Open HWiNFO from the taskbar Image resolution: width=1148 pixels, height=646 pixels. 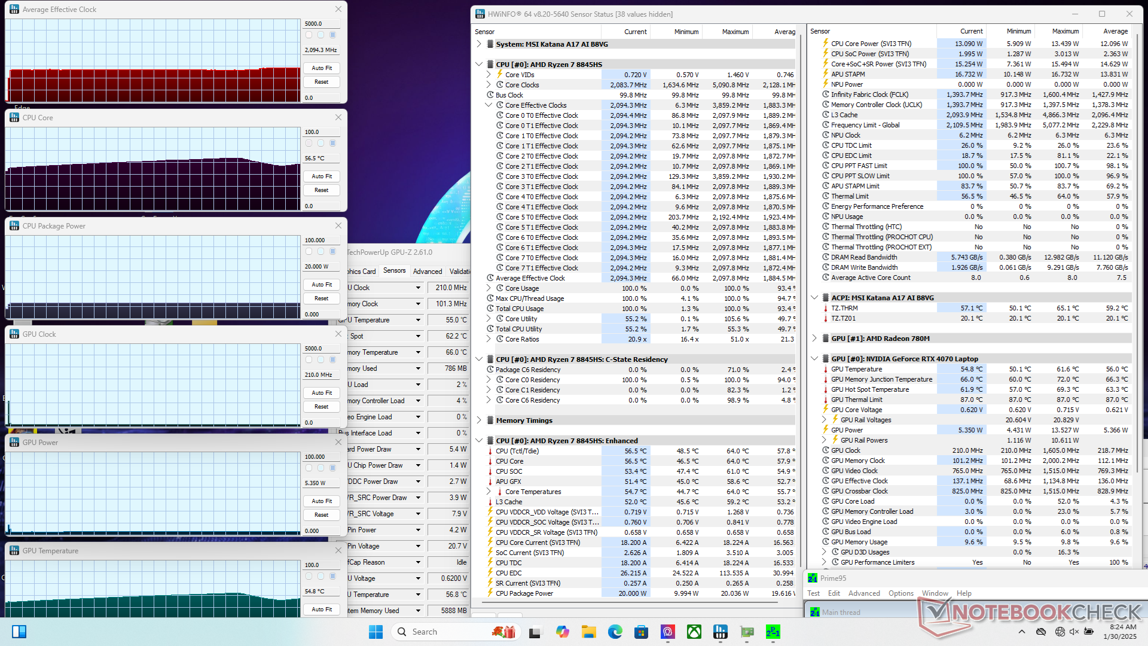click(x=720, y=632)
